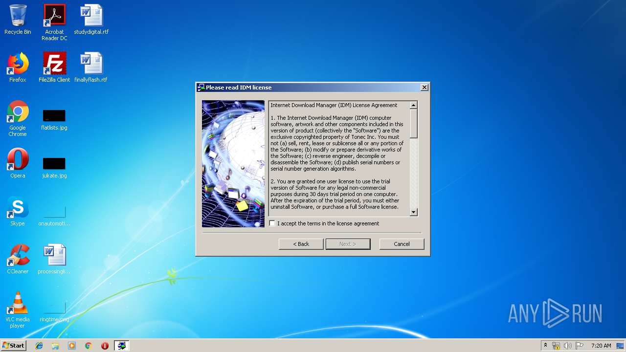
Task: Open Windows Explorer folder in taskbar
Action: point(55,346)
